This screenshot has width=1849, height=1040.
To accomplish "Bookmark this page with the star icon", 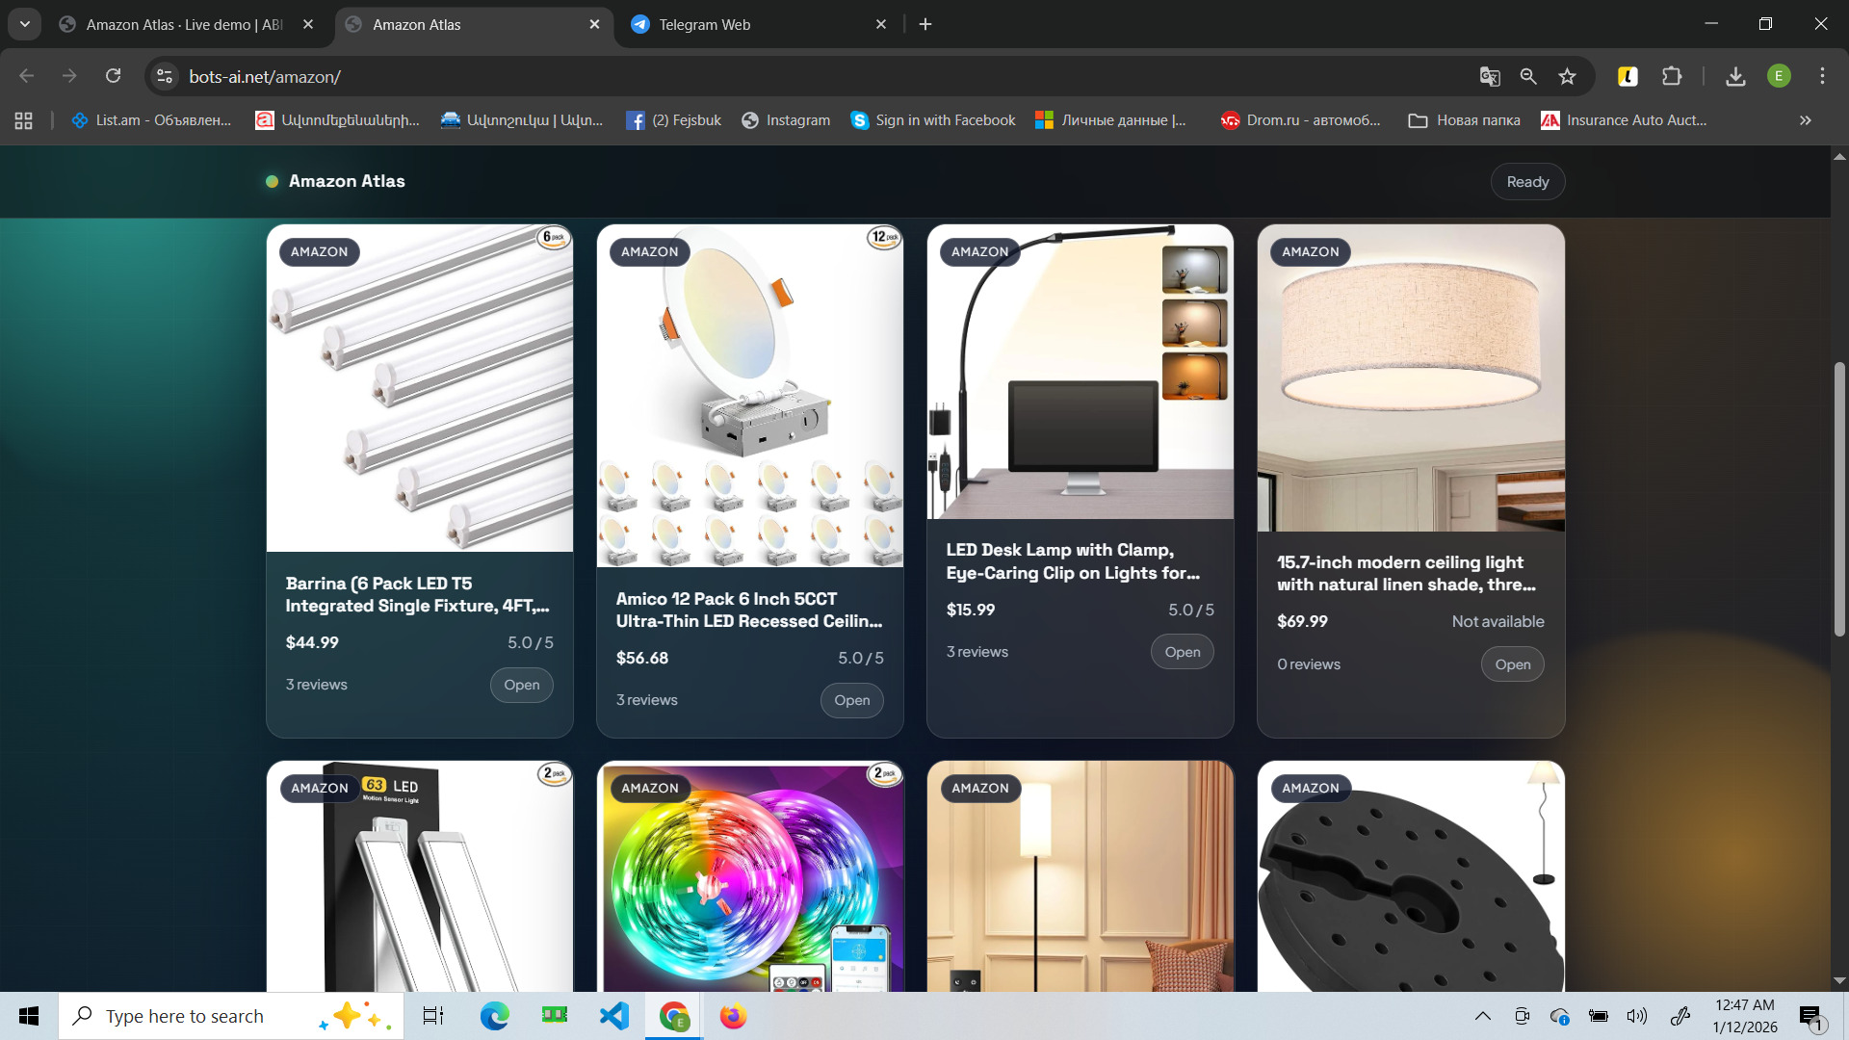I will (1568, 77).
